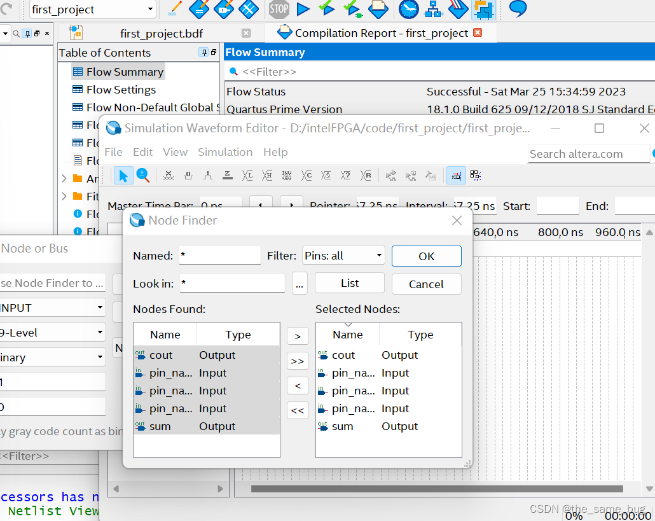Click the '<<' remove all nodes button
Image resolution: width=655 pixels, height=521 pixels.
click(298, 410)
